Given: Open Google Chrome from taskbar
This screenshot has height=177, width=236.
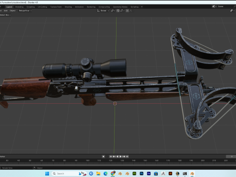Looking at the screenshot, I should click(113, 174).
